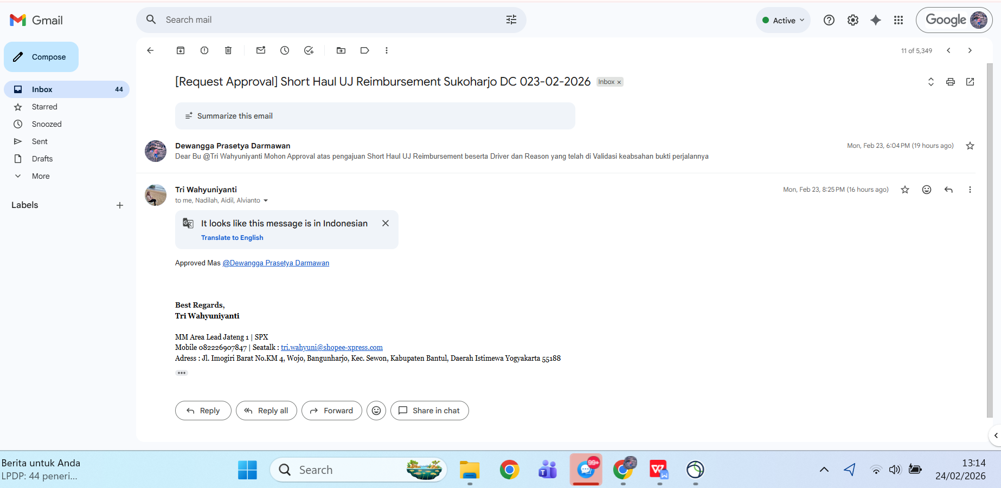Open the Move to folder icon
Screen dimensions: 1001x488
tap(341, 50)
